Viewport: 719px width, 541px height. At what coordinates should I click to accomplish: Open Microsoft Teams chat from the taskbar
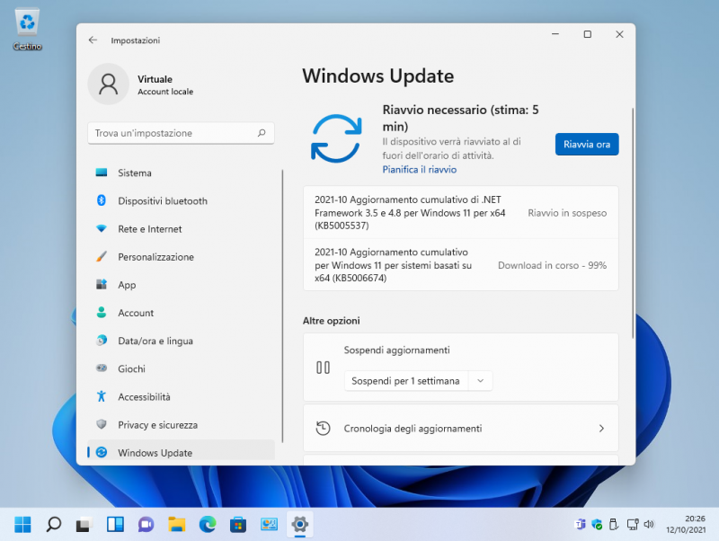[146, 524]
